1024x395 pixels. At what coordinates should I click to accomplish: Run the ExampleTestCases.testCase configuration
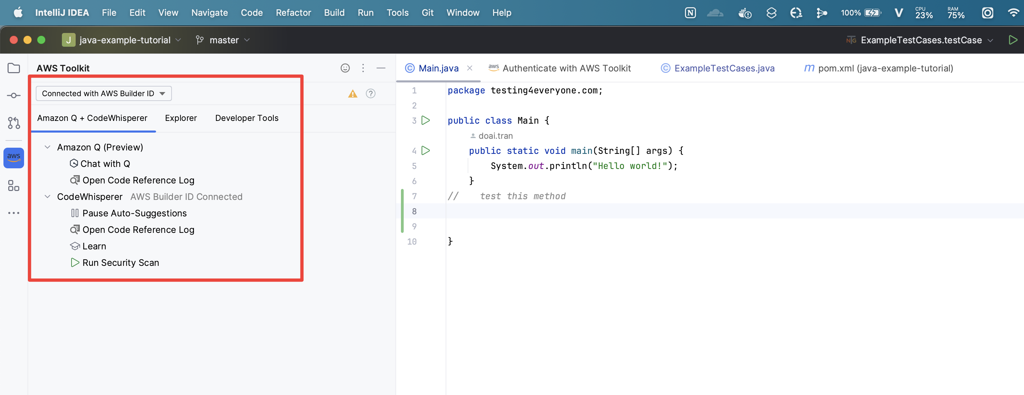tap(1012, 40)
